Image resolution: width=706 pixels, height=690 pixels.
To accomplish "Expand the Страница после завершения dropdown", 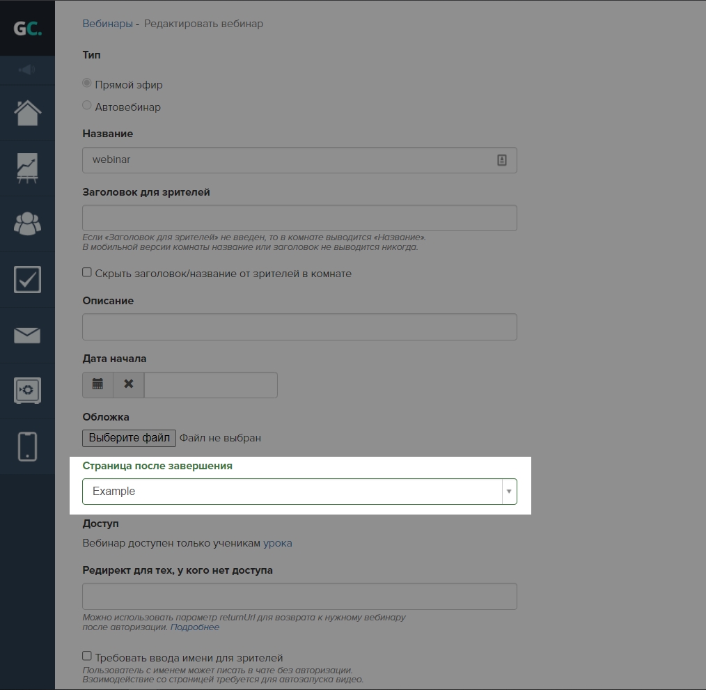I will (299, 492).
